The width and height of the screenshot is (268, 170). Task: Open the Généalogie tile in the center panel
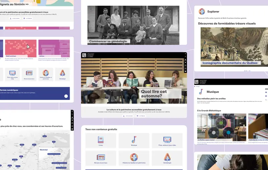tap(167, 158)
